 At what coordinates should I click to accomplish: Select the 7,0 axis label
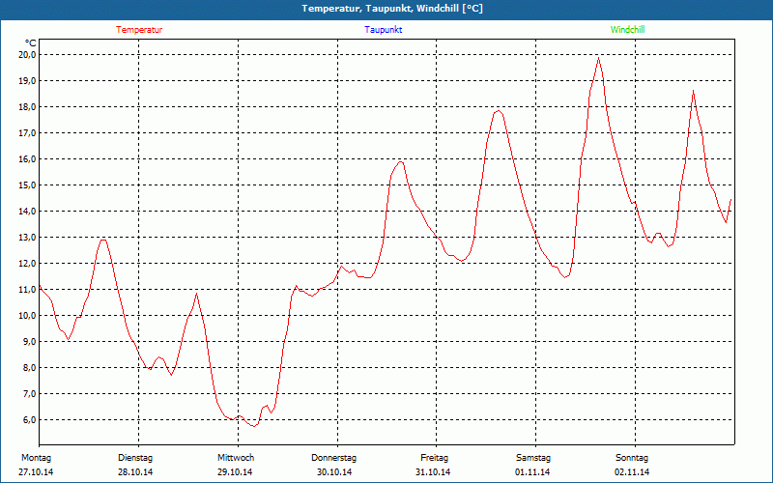pyautogui.click(x=29, y=394)
